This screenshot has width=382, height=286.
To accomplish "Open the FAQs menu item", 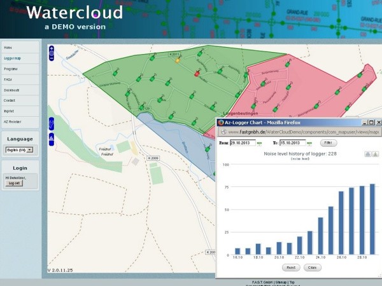I will pyautogui.click(x=8, y=79).
